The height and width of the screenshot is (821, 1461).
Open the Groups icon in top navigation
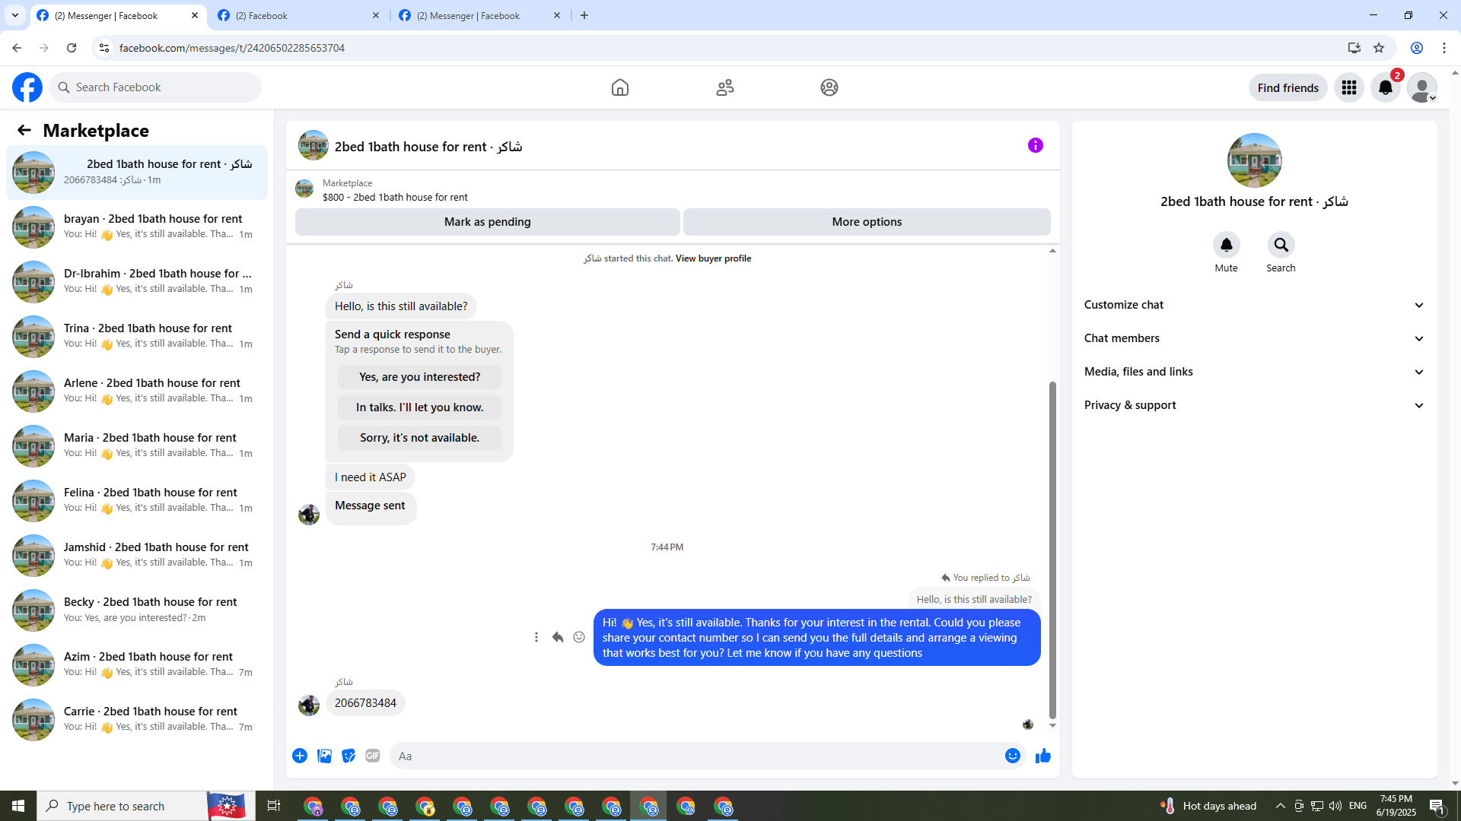click(x=829, y=87)
